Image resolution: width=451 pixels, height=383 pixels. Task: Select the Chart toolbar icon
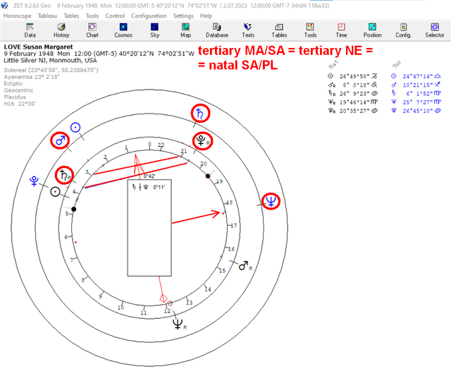[x=92, y=30]
